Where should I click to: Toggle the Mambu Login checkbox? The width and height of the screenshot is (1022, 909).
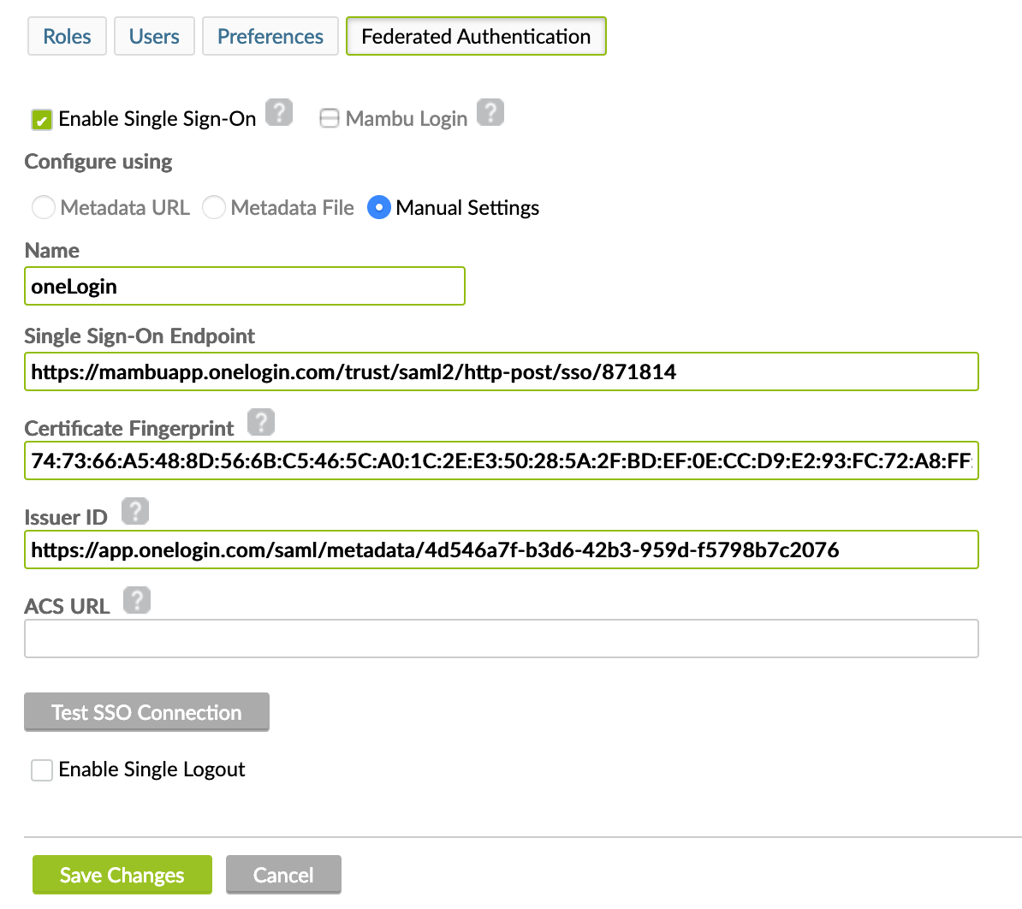tap(330, 118)
